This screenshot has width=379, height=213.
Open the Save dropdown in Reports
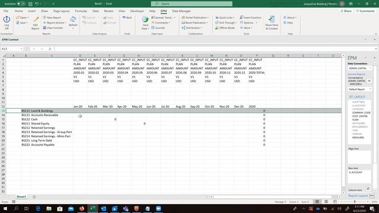(22, 22)
